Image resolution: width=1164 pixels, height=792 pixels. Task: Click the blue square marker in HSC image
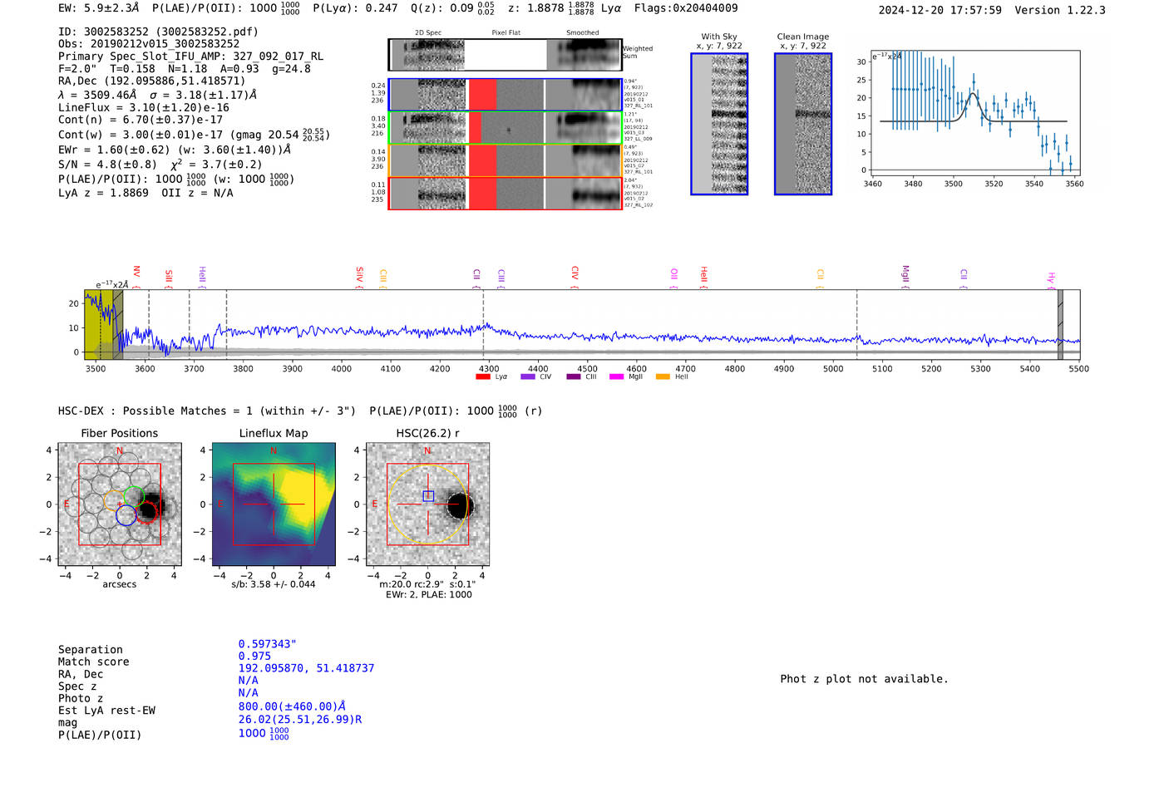click(x=428, y=496)
